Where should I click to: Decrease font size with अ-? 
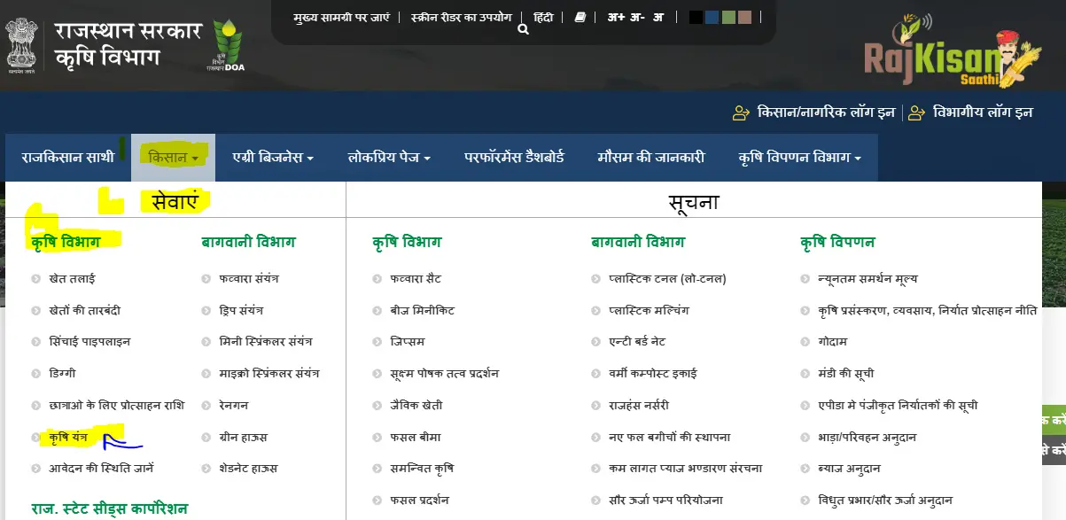point(637,17)
